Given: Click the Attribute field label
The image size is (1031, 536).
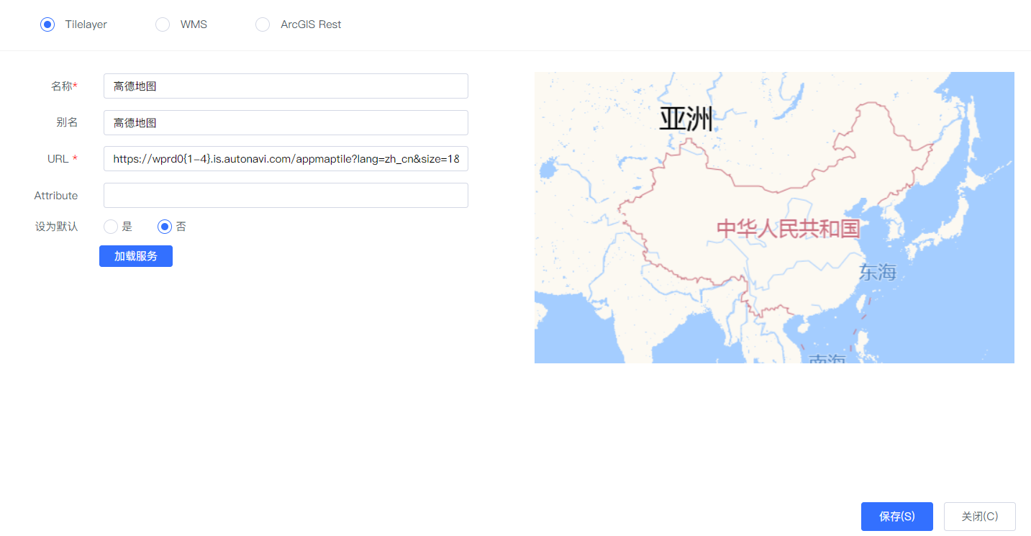Looking at the screenshot, I should click(x=56, y=196).
